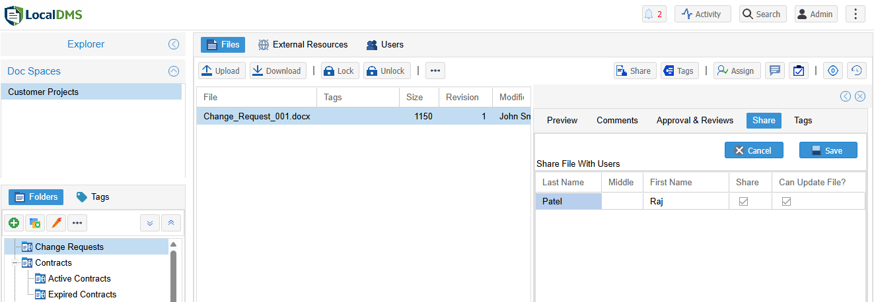The image size is (874, 302).
Task: Select the Customer Projects doc space
Action: coord(91,92)
